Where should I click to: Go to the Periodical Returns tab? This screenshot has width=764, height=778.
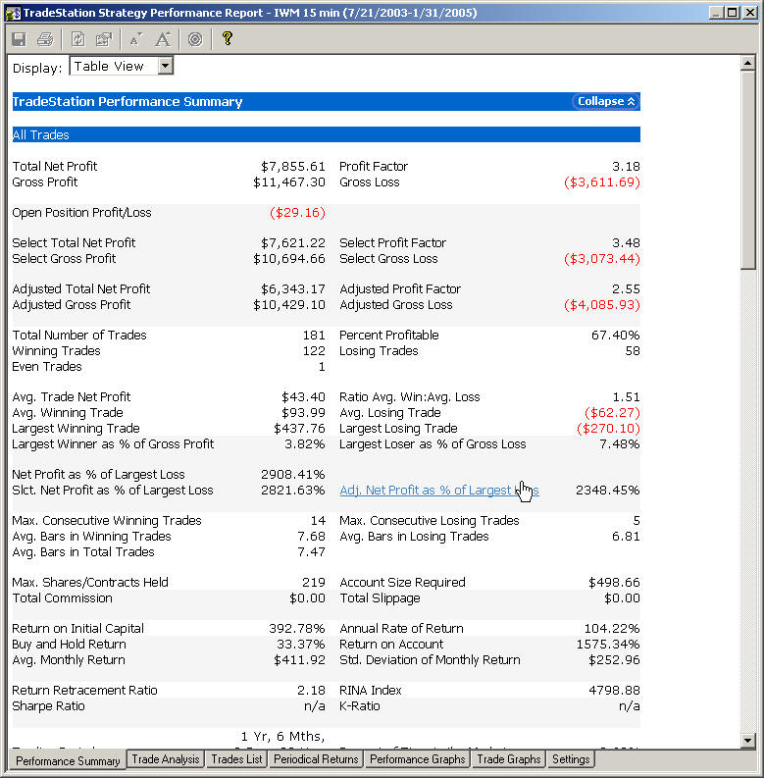[316, 759]
